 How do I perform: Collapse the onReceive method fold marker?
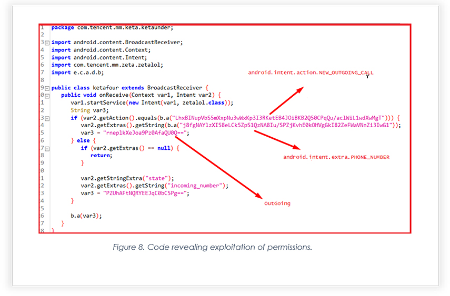[x=47, y=96]
